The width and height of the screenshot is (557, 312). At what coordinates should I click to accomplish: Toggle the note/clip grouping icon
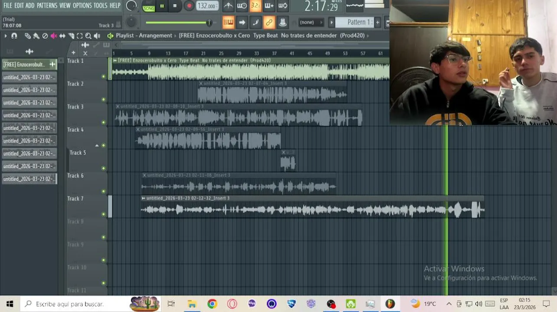[x=256, y=22]
